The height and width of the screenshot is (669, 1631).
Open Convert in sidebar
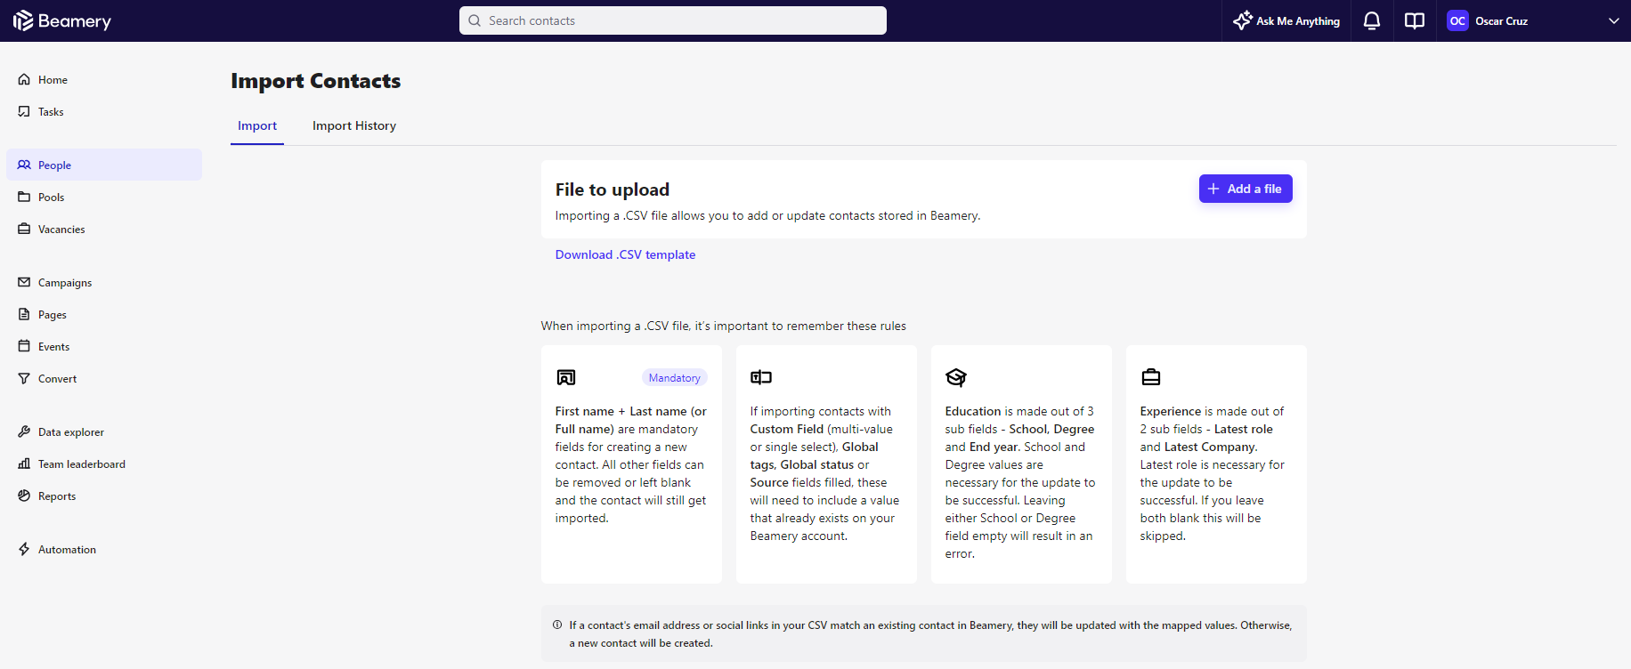pyautogui.click(x=104, y=378)
